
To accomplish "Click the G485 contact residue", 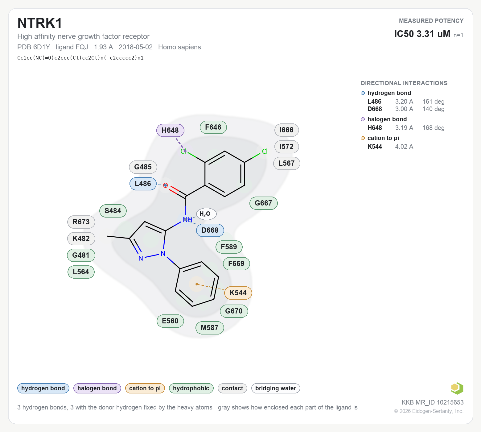I will click(143, 167).
